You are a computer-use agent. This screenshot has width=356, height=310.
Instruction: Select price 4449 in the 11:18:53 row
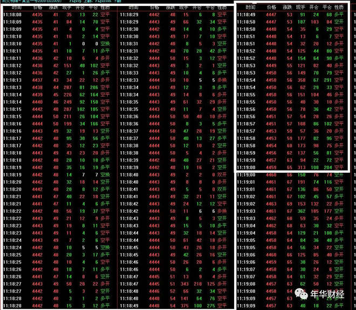[x=271, y=66]
